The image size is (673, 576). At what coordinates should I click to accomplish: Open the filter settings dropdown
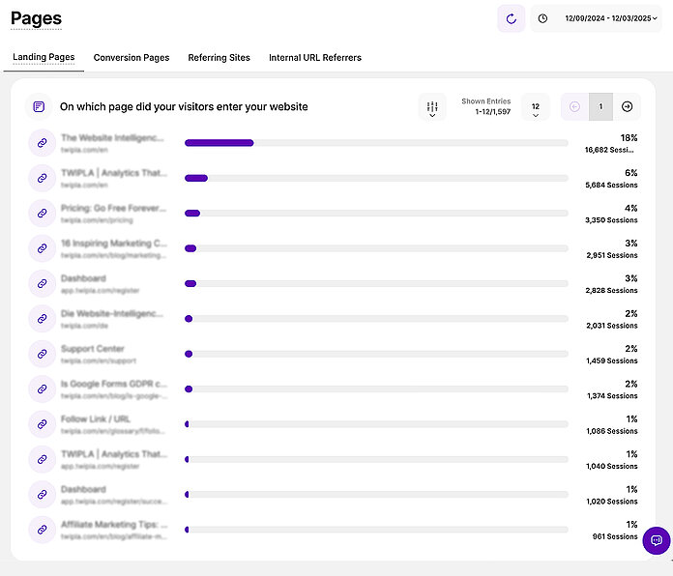point(432,107)
